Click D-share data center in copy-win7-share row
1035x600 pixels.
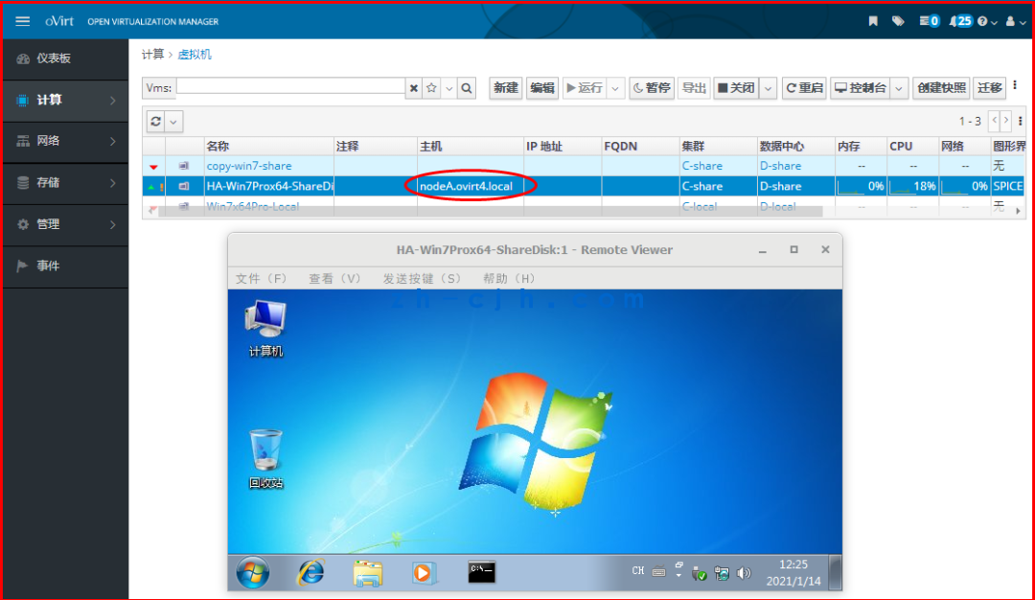point(780,166)
